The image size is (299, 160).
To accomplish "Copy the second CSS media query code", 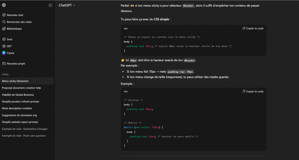I will pos(253,91).
